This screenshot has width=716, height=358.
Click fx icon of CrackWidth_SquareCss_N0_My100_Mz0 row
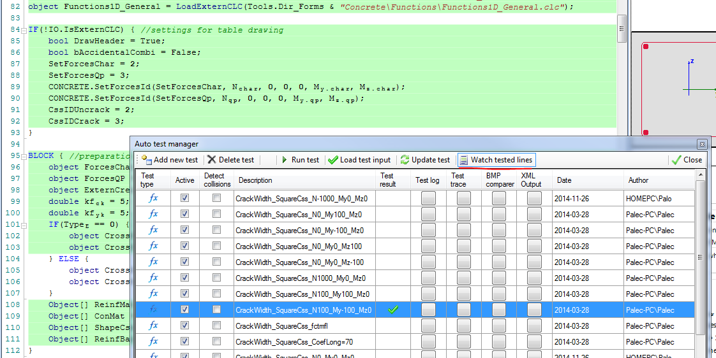(153, 214)
